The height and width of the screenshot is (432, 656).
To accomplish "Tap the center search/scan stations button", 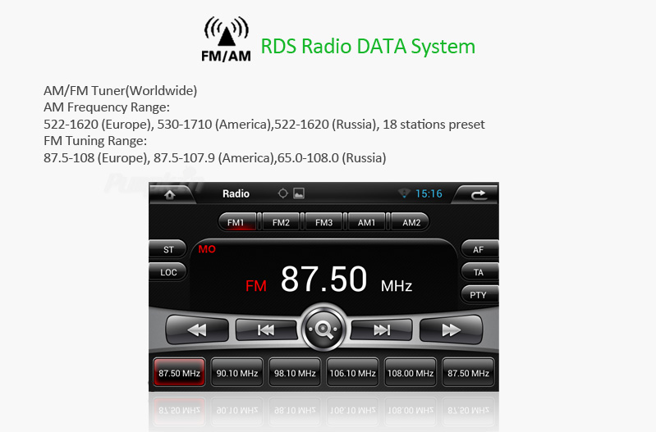I will tap(323, 330).
